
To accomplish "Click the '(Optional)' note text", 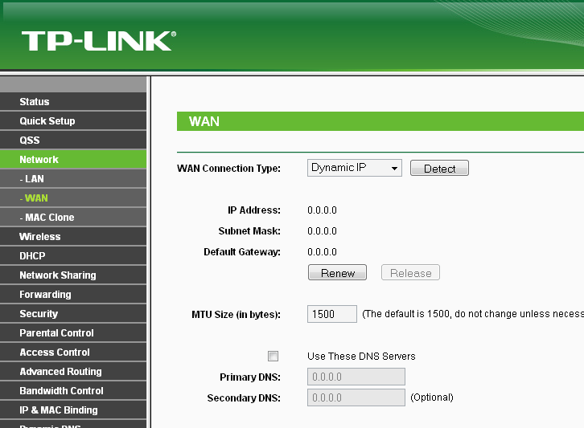I will (x=432, y=397).
